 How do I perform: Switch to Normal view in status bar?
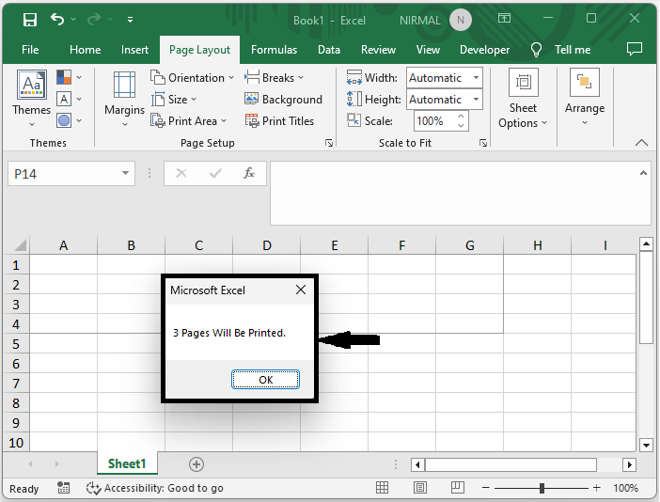click(383, 488)
